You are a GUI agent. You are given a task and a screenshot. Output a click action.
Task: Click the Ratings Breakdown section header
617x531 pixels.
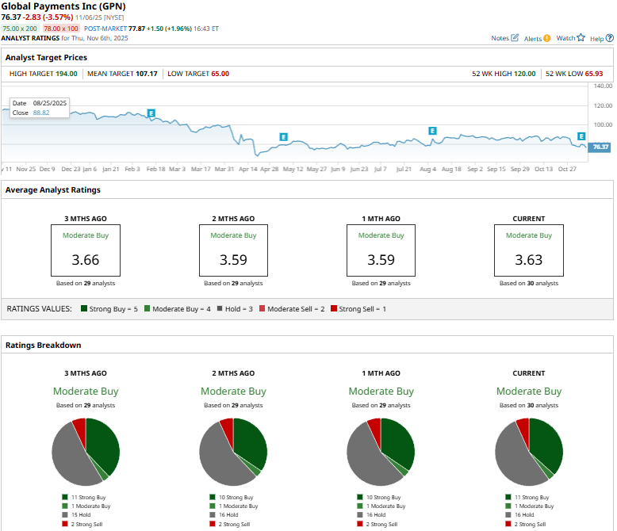(43, 346)
